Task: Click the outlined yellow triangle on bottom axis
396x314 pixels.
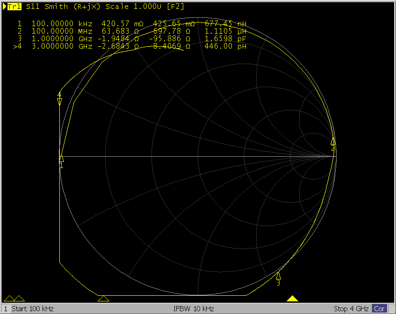Action: click(x=103, y=299)
